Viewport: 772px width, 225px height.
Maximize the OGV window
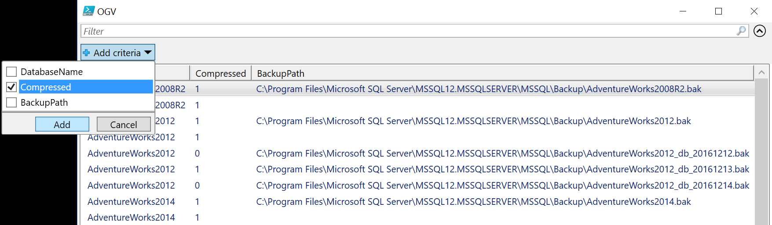[719, 11]
